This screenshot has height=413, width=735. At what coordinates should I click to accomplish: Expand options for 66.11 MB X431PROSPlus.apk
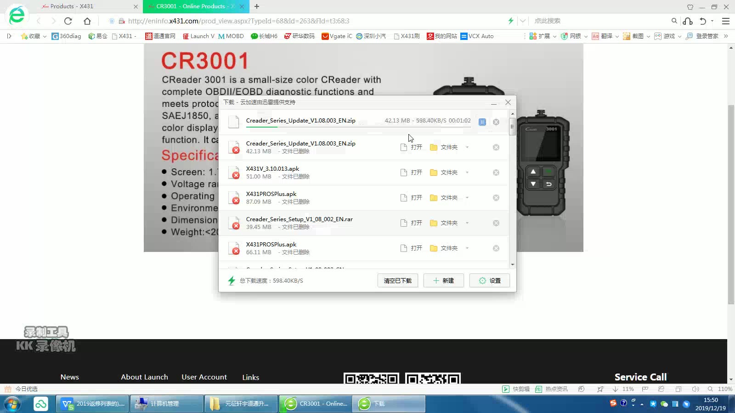(x=467, y=248)
